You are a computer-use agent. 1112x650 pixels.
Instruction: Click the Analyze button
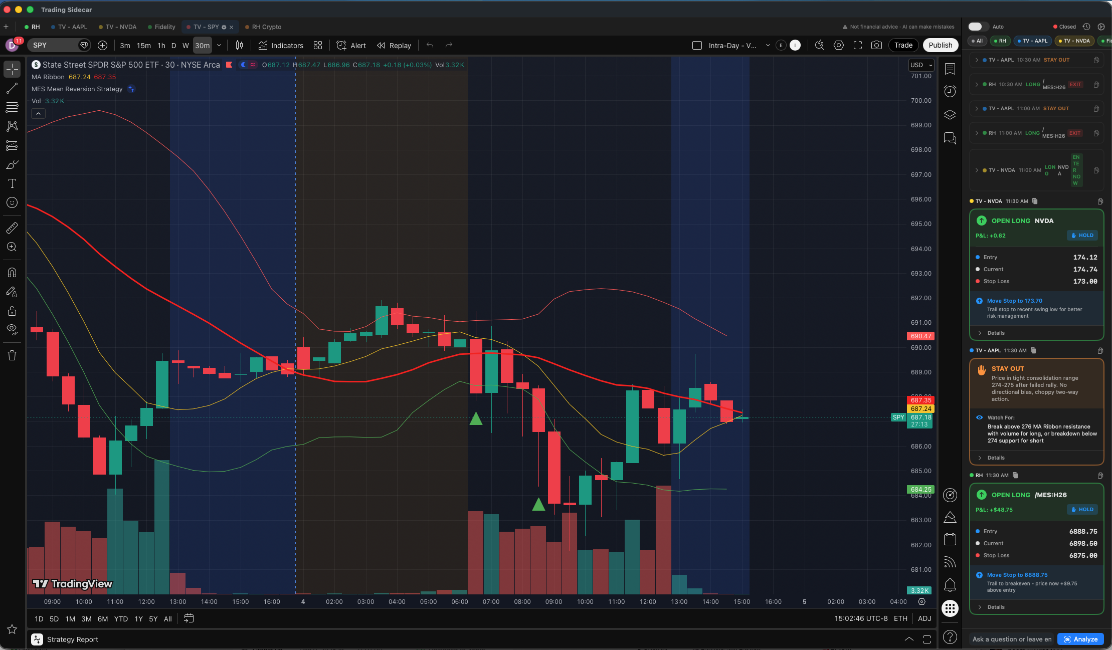click(1080, 639)
